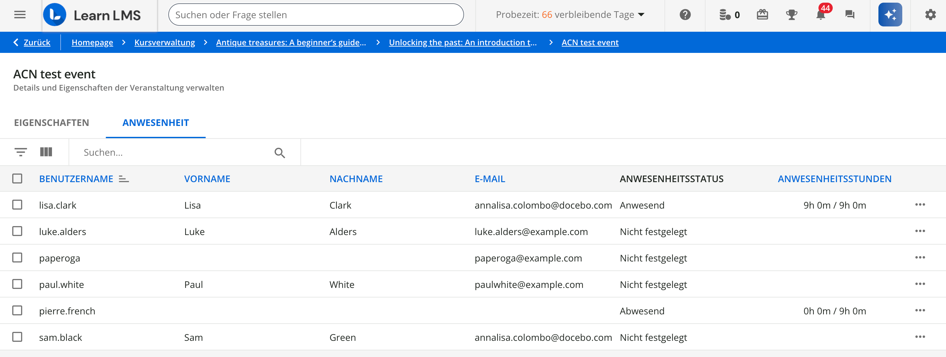
Task: Open the trophy gamification icon
Action: click(791, 15)
